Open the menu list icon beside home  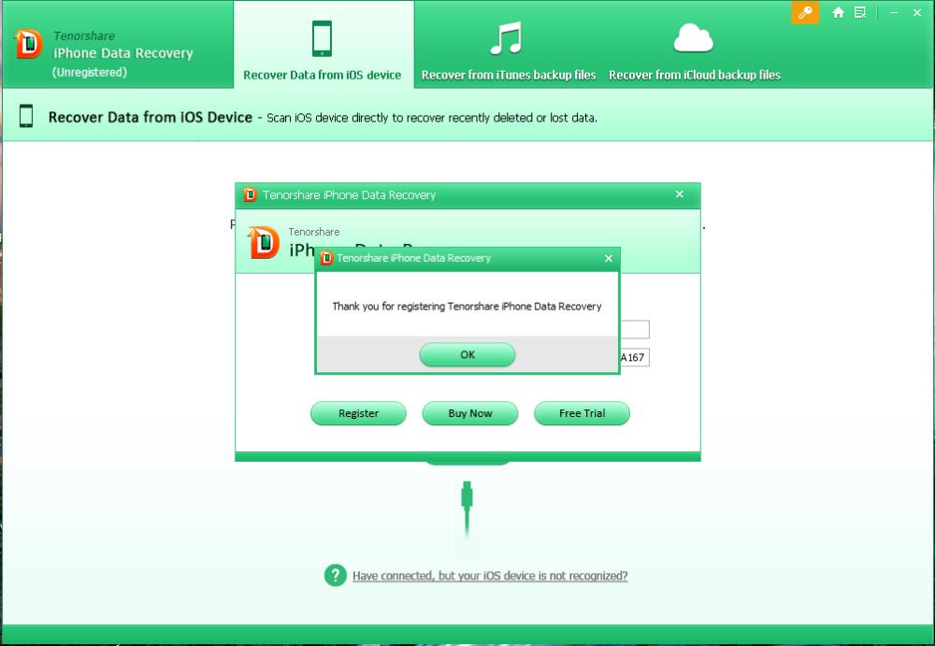[860, 12]
